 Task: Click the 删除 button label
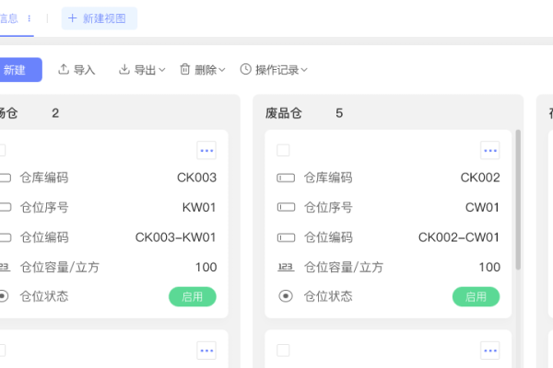coord(206,70)
